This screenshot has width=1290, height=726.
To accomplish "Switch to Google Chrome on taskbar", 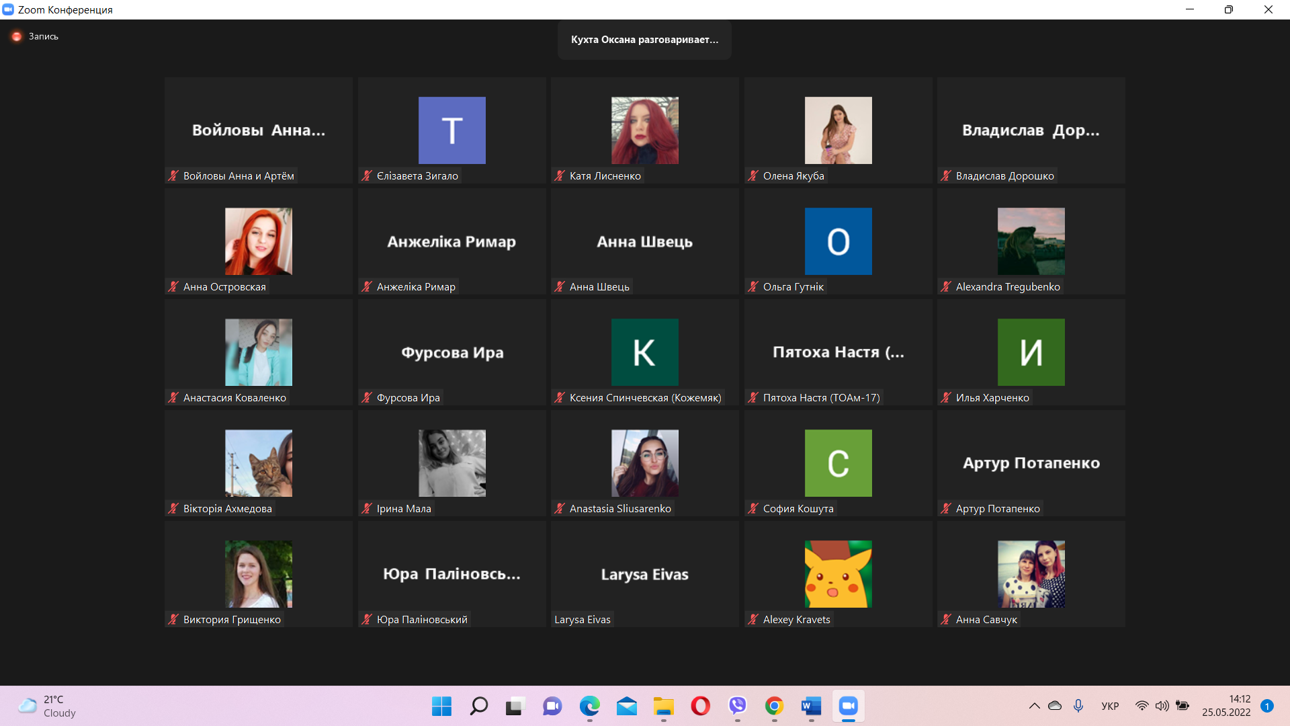I will (x=774, y=706).
